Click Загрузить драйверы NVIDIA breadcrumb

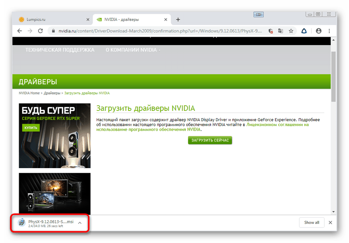click(x=87, y=93)
